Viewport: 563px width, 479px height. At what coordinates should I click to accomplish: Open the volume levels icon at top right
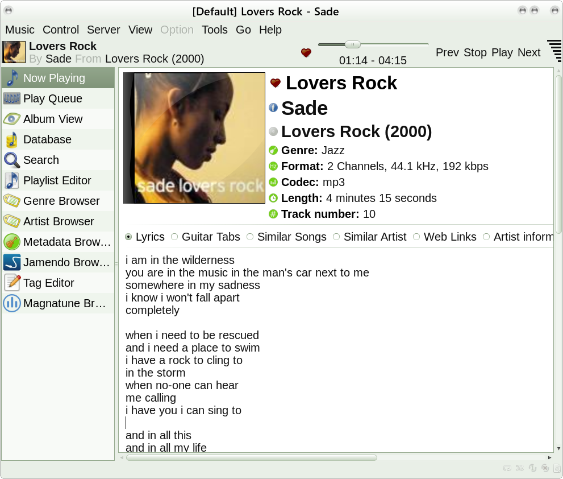tap(554, 51)
